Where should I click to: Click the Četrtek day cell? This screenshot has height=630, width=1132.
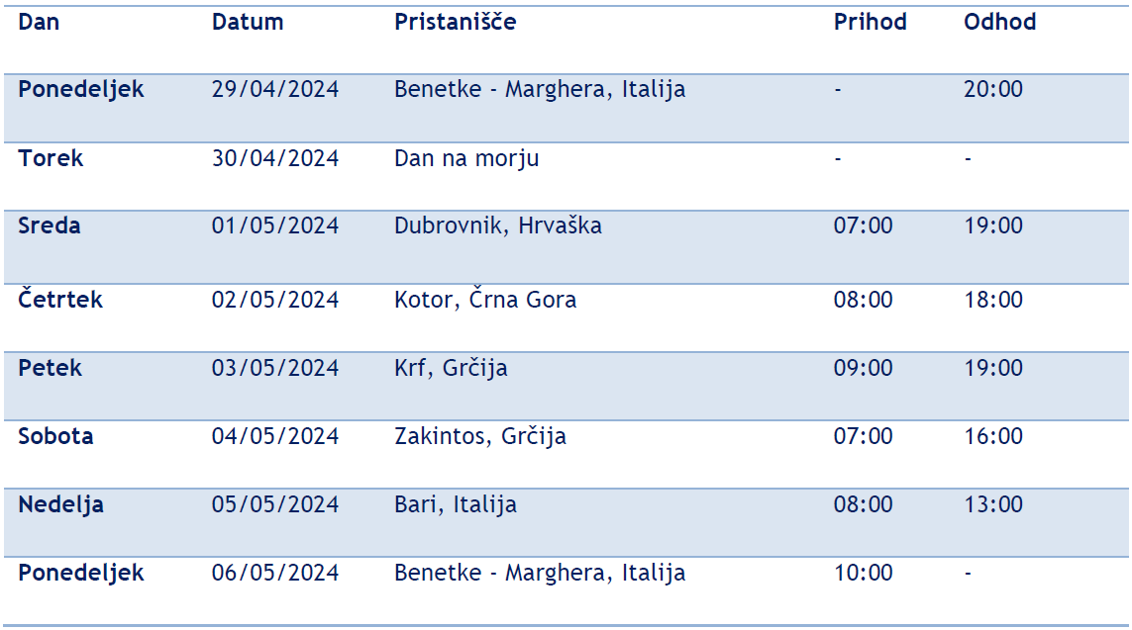(x=60, y=299)
